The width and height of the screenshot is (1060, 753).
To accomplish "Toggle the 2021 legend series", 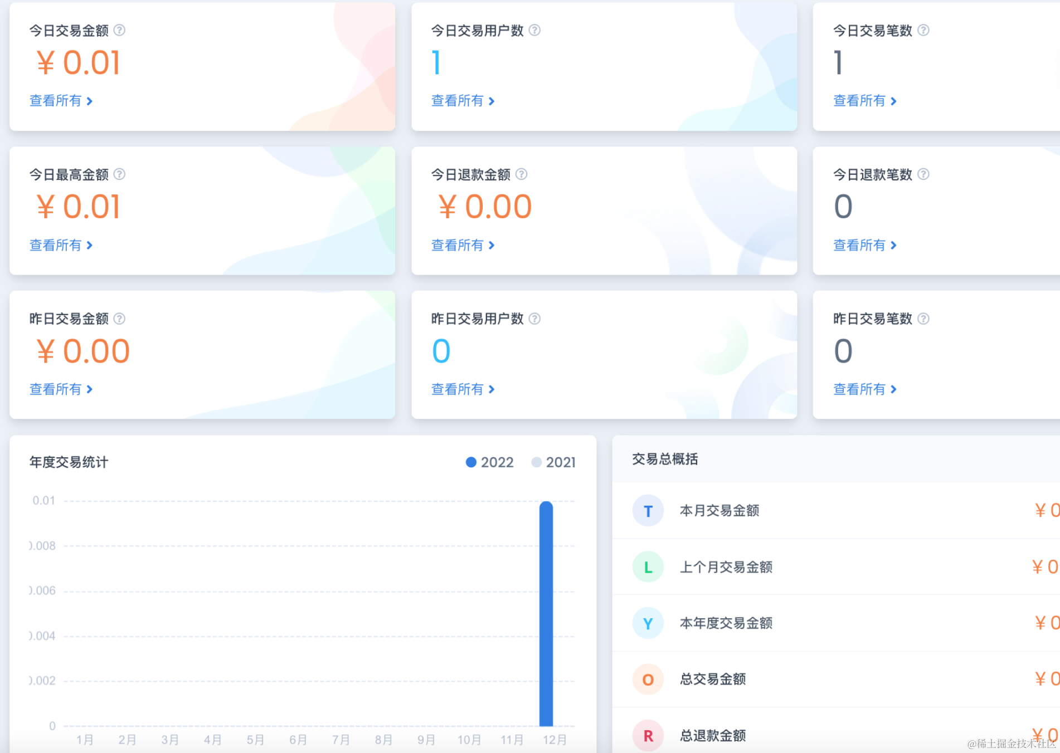I will click(x=553, y=462).
